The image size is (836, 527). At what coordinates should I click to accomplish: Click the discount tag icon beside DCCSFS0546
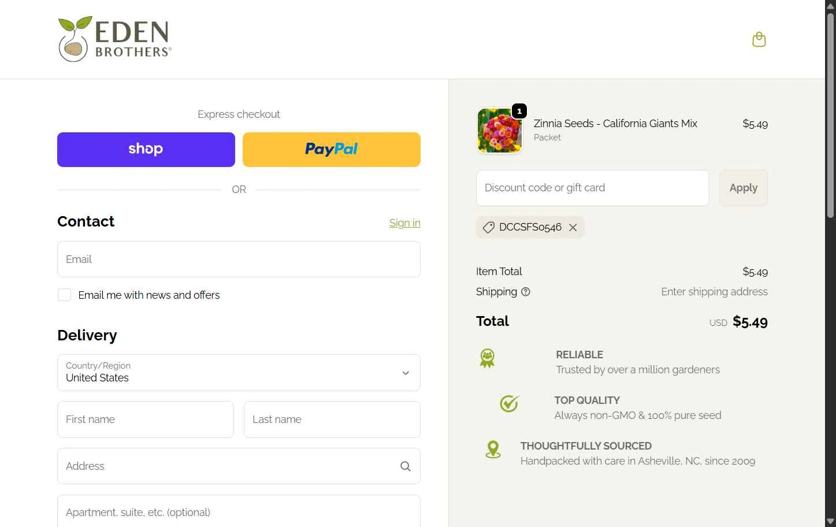click(488, 228)
